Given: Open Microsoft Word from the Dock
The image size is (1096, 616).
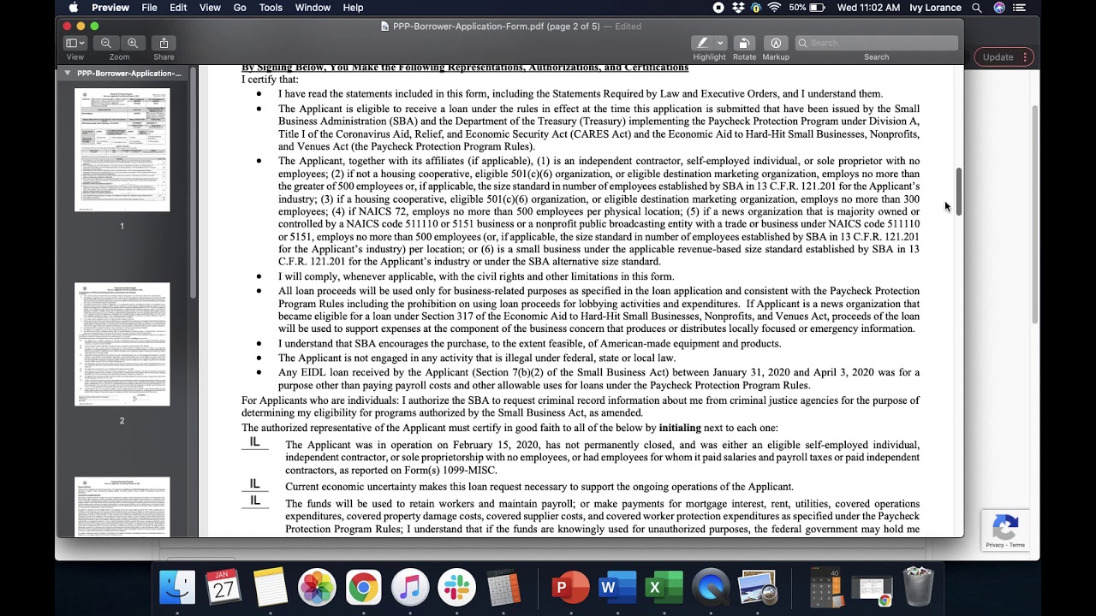Looking at the screenshot, I should click(617, 588).
